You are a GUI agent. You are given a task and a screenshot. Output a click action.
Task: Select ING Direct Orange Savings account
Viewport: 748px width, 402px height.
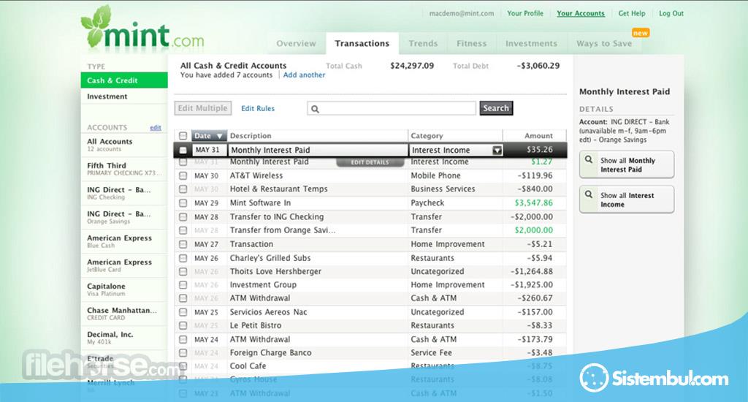pos(124,217)
